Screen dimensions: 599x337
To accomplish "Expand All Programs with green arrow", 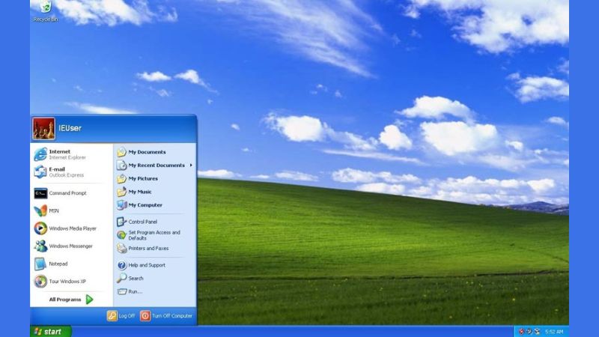I will click(x=89, y=300).
